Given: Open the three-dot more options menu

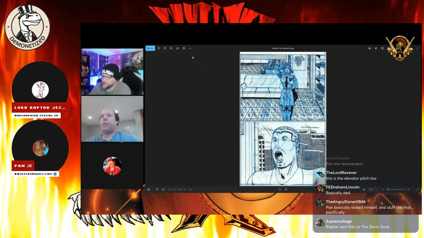Looking at the screenshot, I should coord(190,48).
